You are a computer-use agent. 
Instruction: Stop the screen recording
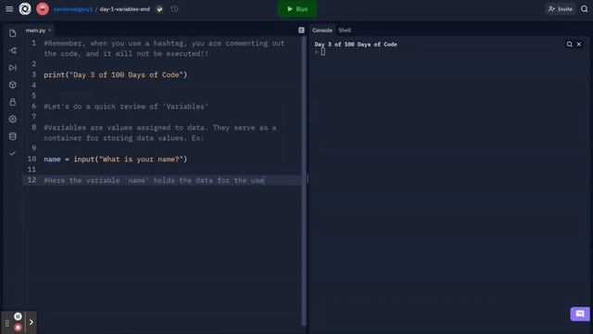click(18, 328)
